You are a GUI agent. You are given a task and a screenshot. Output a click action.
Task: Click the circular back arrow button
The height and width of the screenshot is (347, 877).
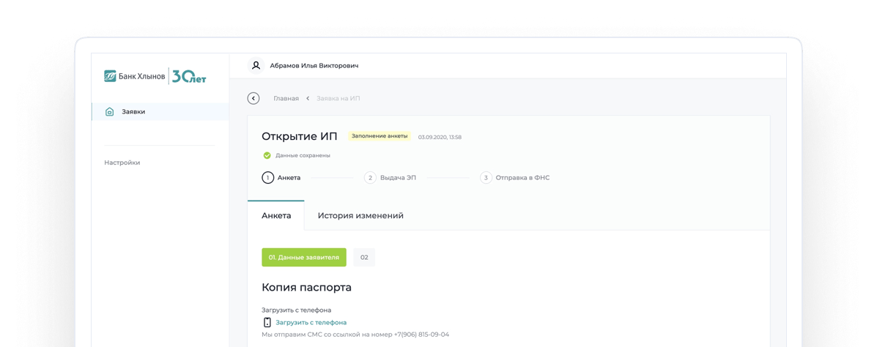pos(254,98)
